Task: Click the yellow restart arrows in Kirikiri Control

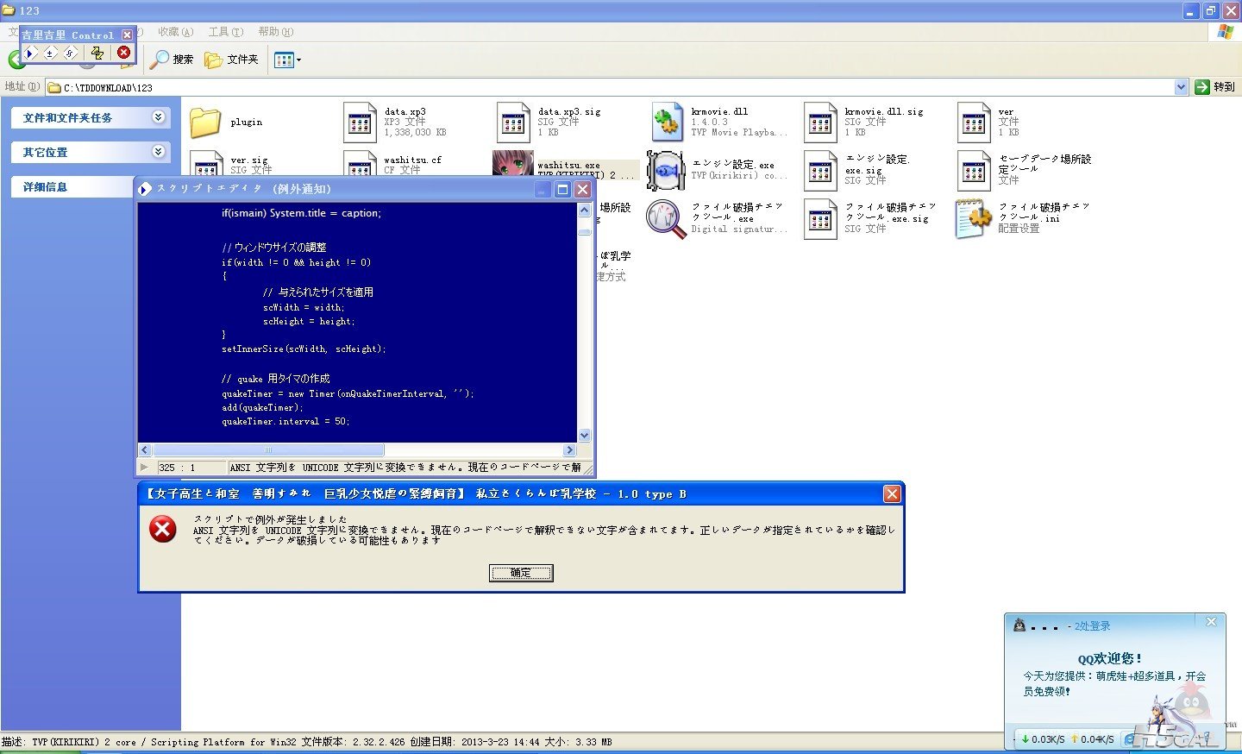Action: pyautogui.click(x=97, y=53)
